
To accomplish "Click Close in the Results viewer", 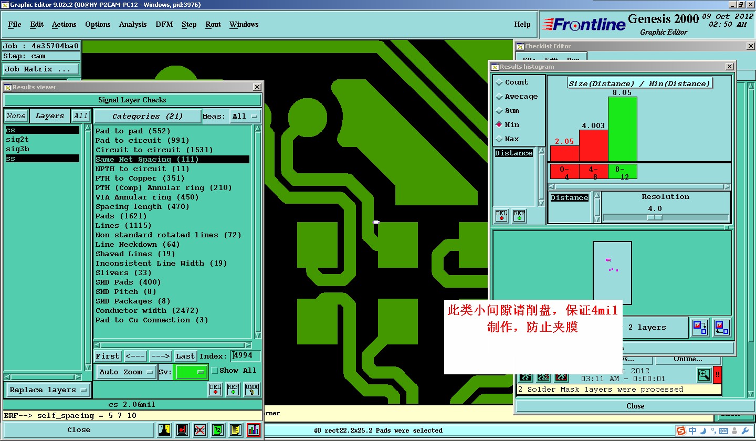I will coord(79,430).
